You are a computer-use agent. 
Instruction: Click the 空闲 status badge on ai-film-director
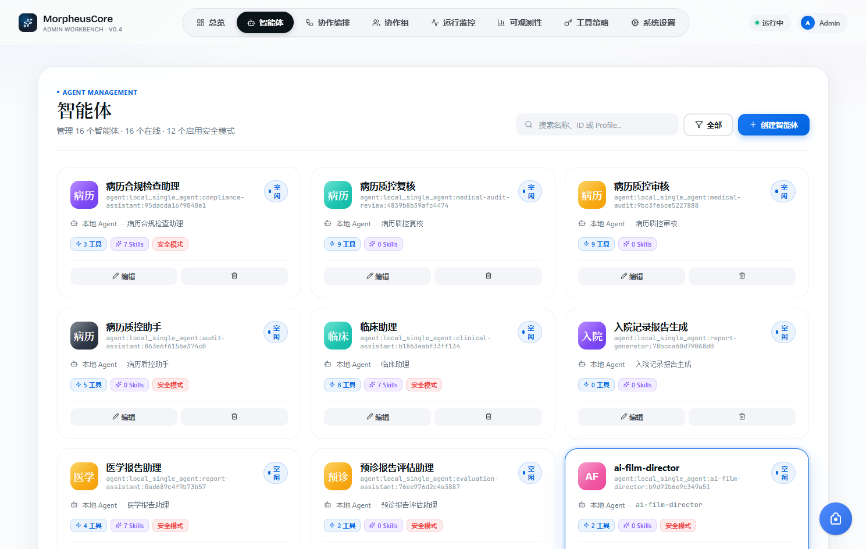783,473
